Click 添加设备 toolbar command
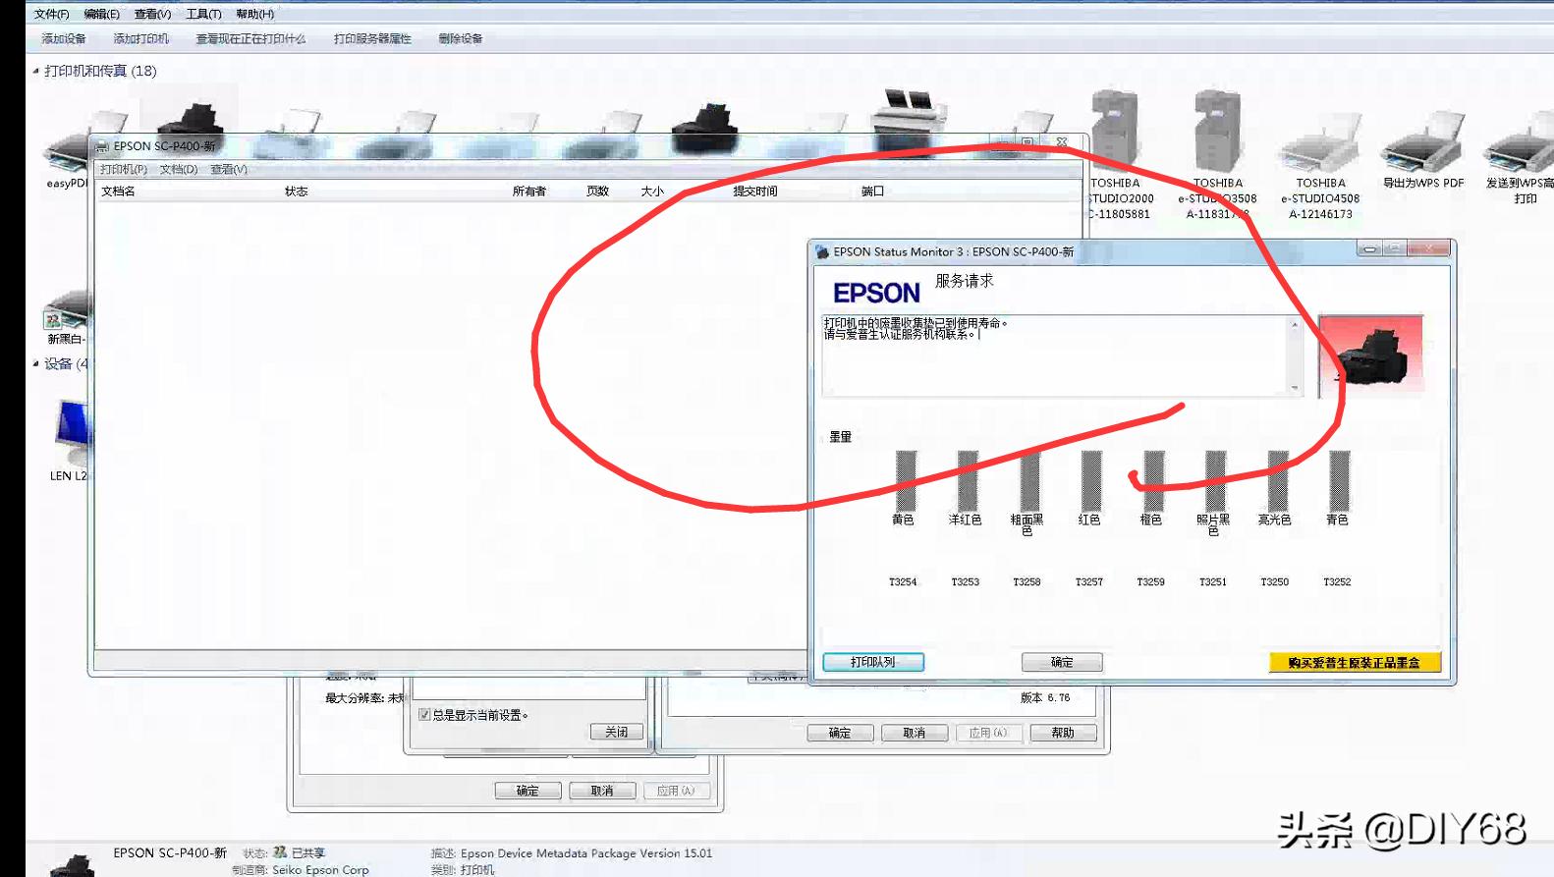The image size is (1554, 877). (63, 38)
